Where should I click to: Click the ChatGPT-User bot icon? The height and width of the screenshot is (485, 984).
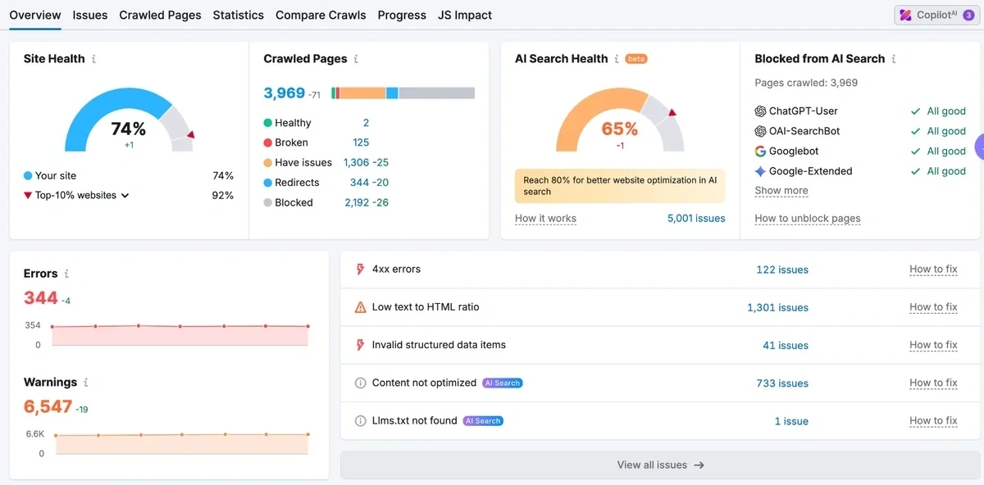(762, 111)
